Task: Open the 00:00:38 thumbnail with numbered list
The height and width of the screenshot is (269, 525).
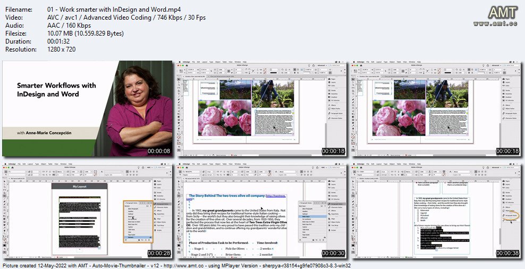Action: click(x=435, y=211)
